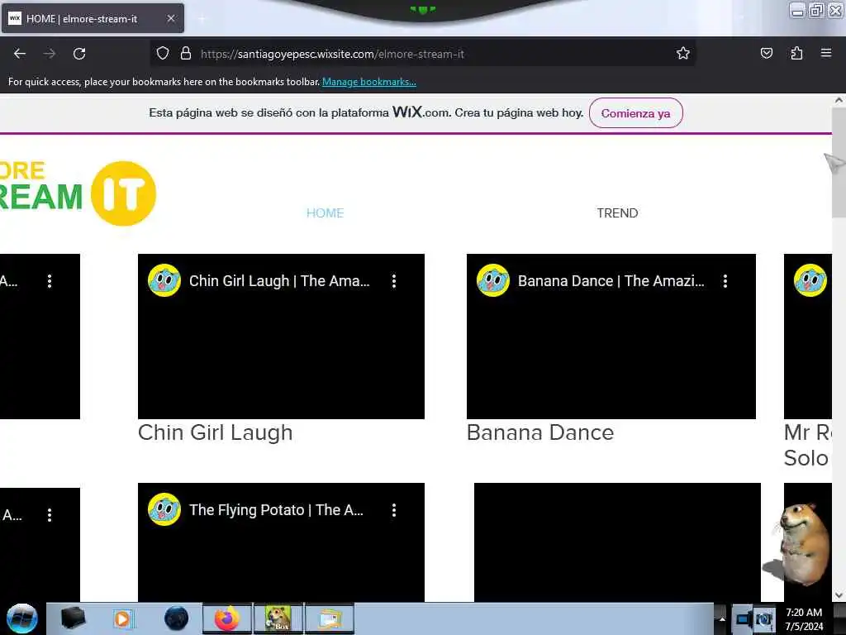This screenshot has height=635, width=846.
Task: Open the hamster Box taskbar app
Action: (278, 618)
